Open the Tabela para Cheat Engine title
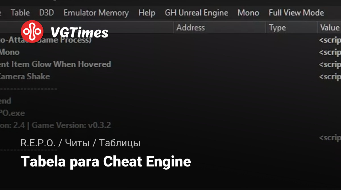 tap(106, 162)
